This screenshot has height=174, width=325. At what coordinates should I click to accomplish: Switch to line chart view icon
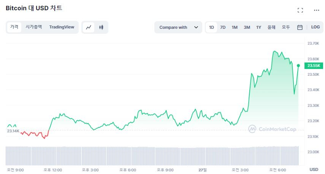pyautogui.click(x=89, y=27)
